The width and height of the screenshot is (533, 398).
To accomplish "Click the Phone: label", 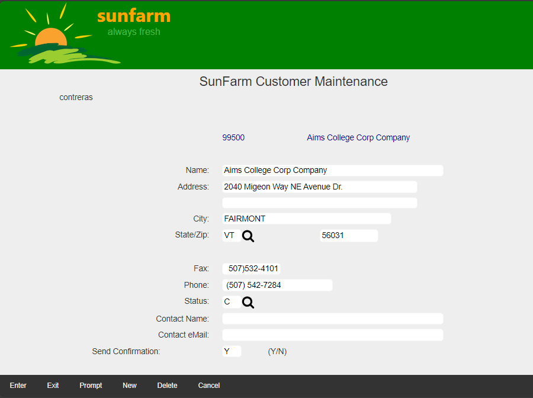I will point(197,285).
